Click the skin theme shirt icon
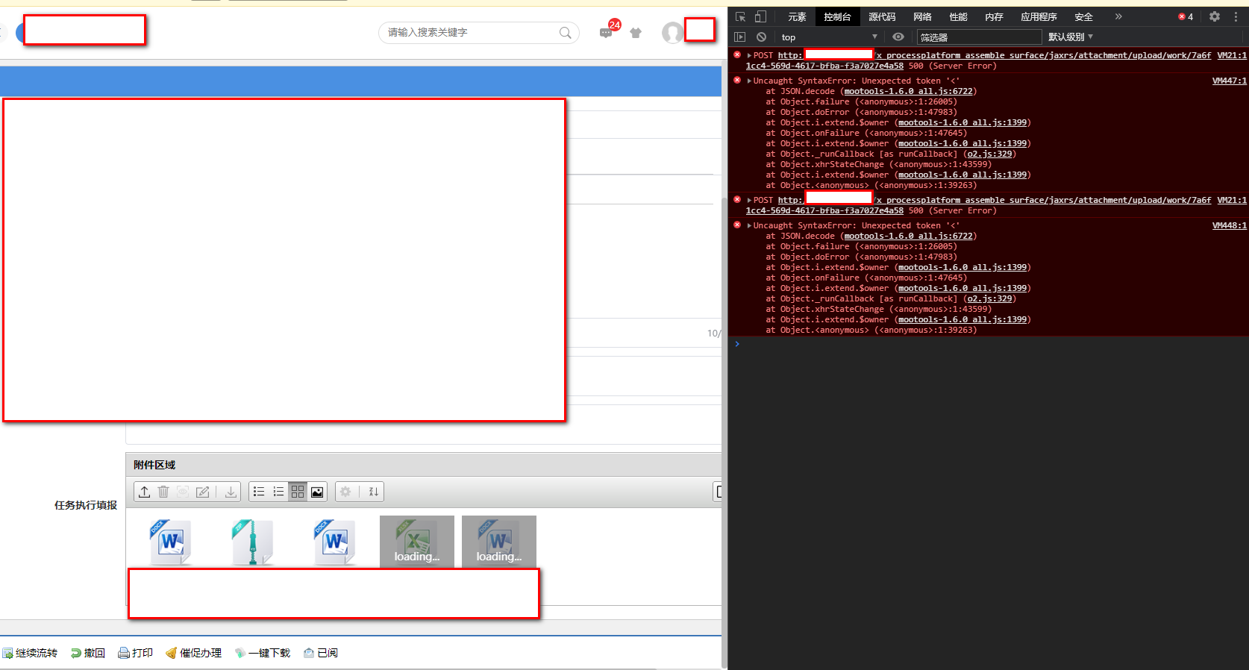The image size is (1249, 670). pyautogui.click(x=636, y=33)
